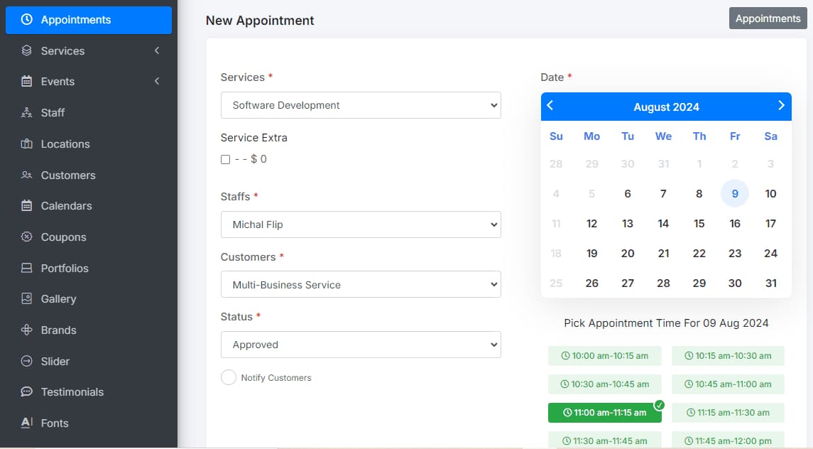Click the Locations map icon
Viewport: 813px width, 449px height.
27,144
